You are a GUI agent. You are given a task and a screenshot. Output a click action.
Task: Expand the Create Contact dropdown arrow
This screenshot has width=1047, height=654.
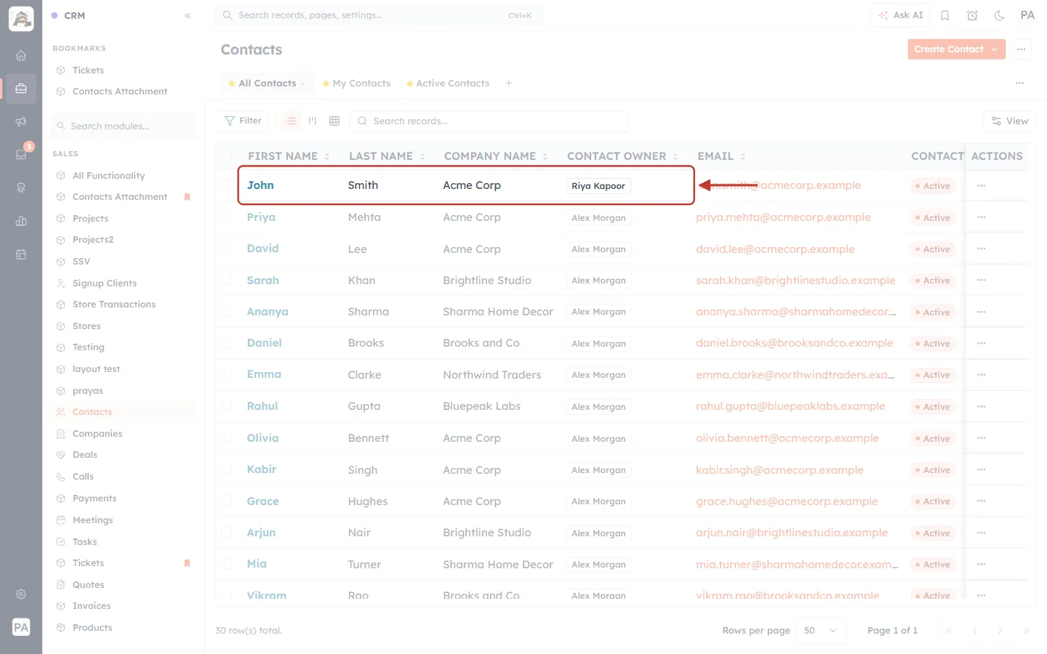(995, 49)
